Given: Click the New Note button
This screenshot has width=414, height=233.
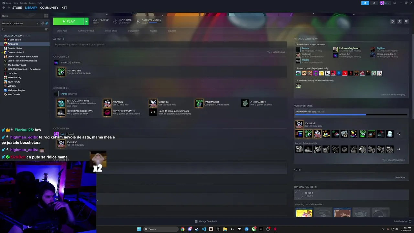Looking at the screenshot, I should tap(400, 177).
